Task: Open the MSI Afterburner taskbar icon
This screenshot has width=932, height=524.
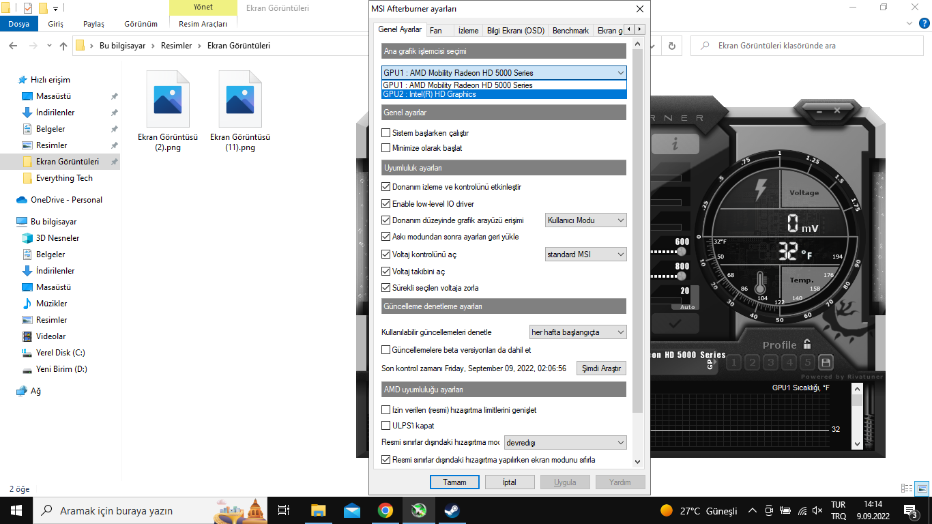Action: pyautogui.click(x=418, y=510)
